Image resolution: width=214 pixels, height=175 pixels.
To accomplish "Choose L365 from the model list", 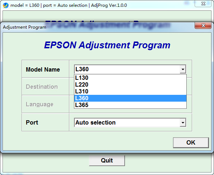I will click(x=130, y=105).
